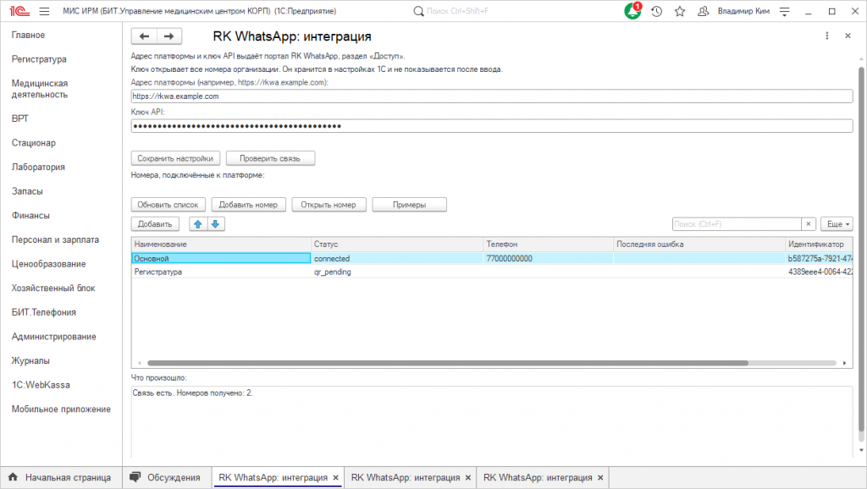Close the second RK WhatsApp: интеграция tab
The height and width of the screenshot is (489, 867).
(x=467, y=477)
